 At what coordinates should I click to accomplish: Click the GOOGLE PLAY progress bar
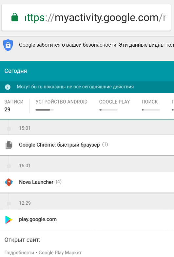(108, 110)
